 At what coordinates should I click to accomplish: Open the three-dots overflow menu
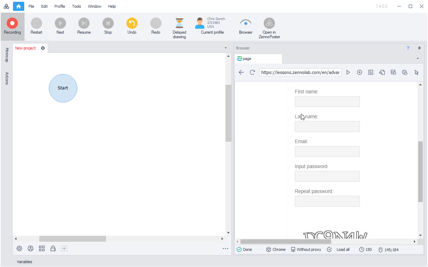point(225,249)
